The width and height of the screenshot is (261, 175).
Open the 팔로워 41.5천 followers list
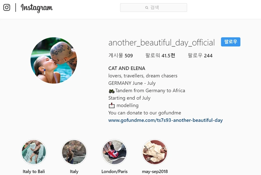click(x=160, y=55)
